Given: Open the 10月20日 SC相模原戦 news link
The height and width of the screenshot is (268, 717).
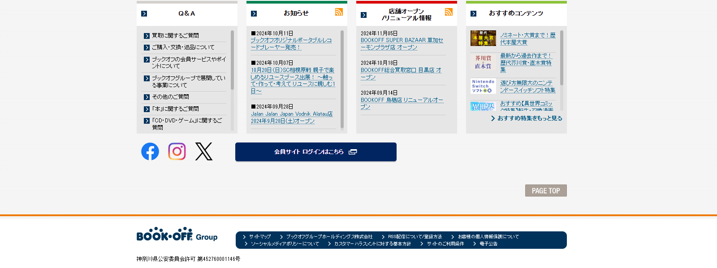Looking at the screenshot, I should (x=293, y=80).
